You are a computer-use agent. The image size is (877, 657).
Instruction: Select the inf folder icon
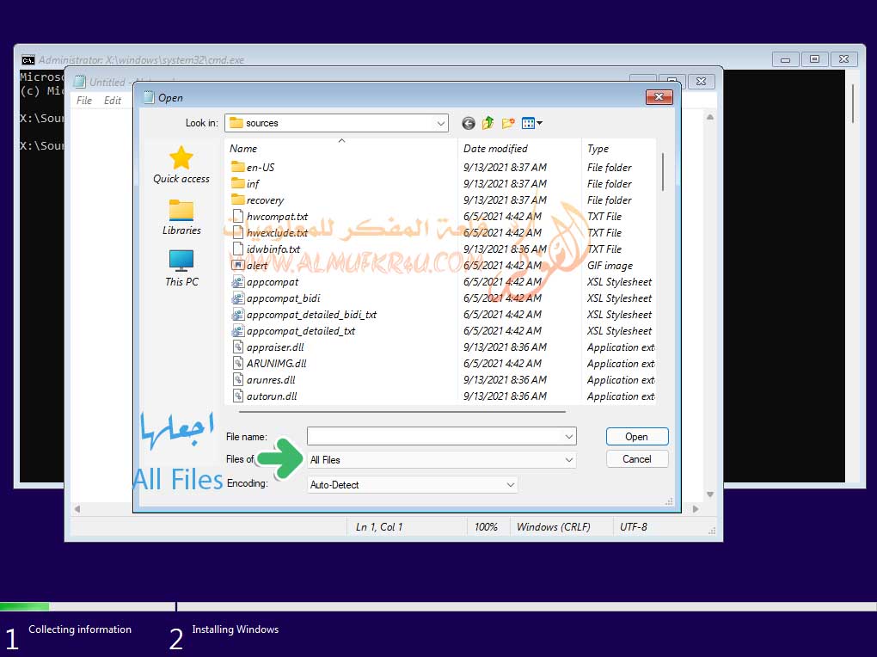point(237,183)
